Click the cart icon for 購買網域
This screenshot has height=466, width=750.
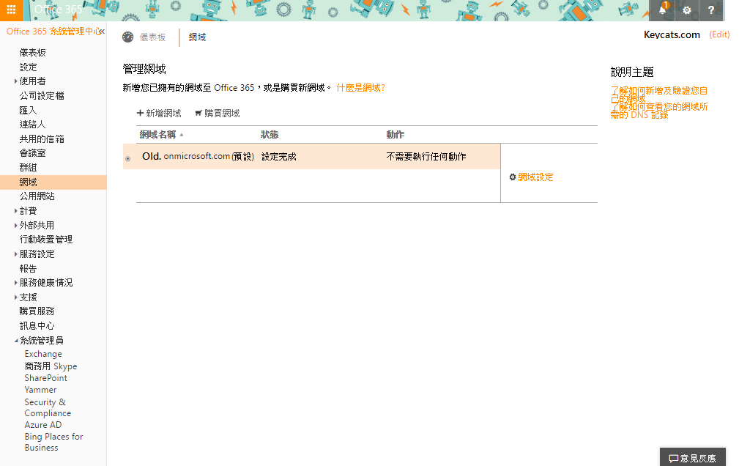click(x=198, y=114)
